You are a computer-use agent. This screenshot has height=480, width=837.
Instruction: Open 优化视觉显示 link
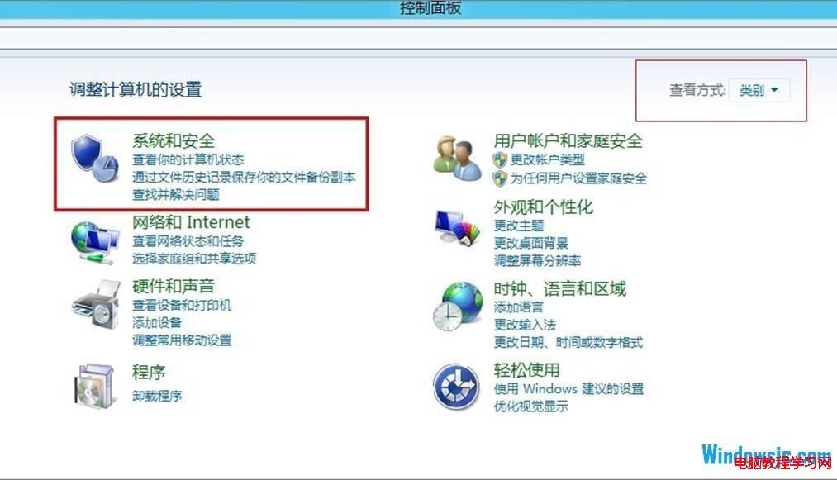point(531,406)
